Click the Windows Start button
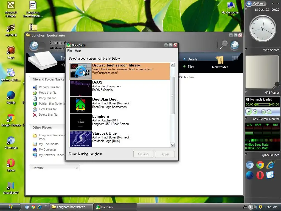The width and height of the screenshot is (281, 211). (10, 207)
